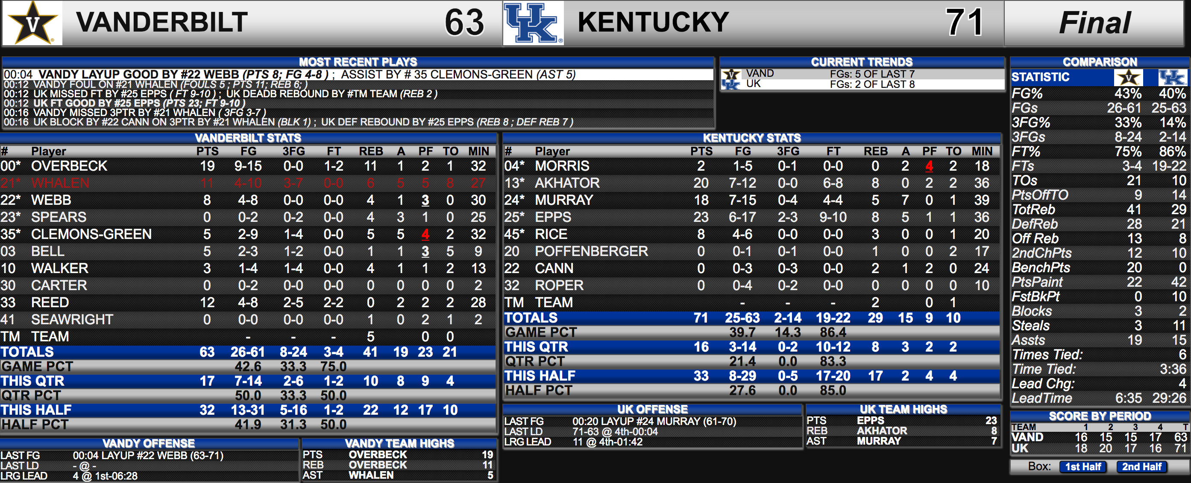This screenshot has width=1191, height=483.
Task: Select Kentucky THIS QTR totals row
Action: coord(752,347)
